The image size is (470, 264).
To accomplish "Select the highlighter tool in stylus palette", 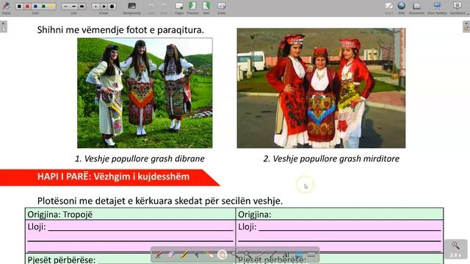I will pyautogui.click(x=184, y=254).
